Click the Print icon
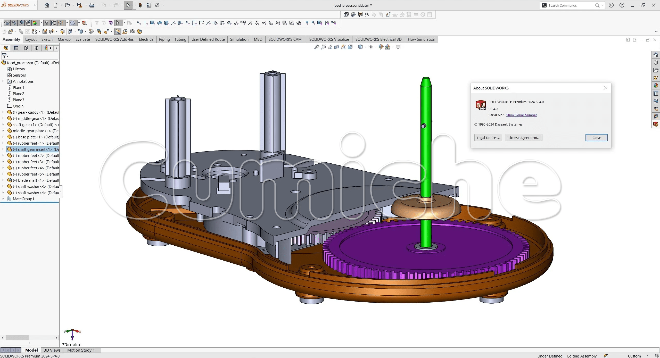Screen dimensions: 660x358 click(x=92, y=5)
